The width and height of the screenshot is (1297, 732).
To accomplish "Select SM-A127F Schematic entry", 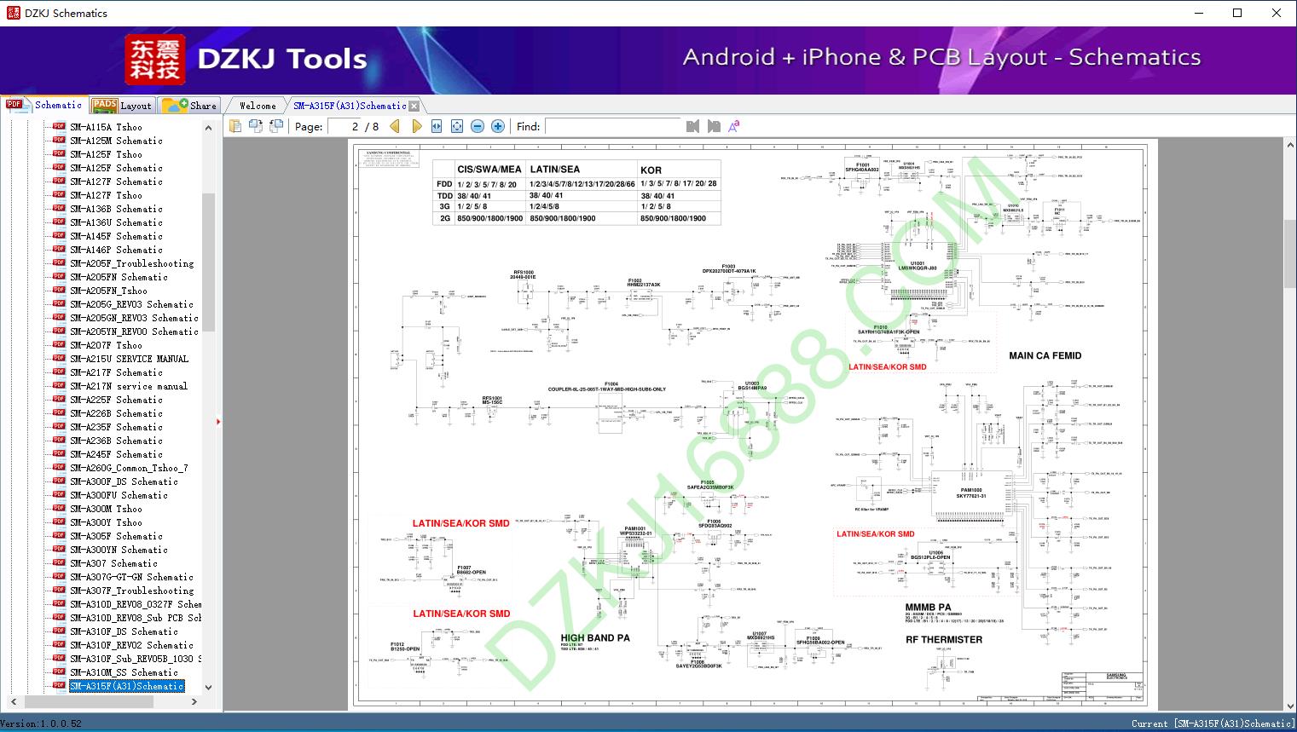I will tap(116, 182).
